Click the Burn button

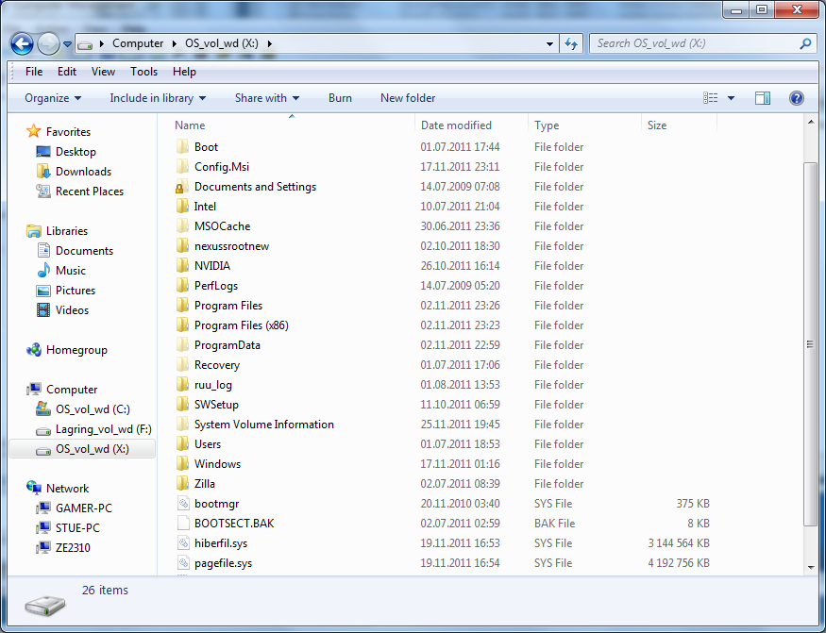tap(340, 98)
